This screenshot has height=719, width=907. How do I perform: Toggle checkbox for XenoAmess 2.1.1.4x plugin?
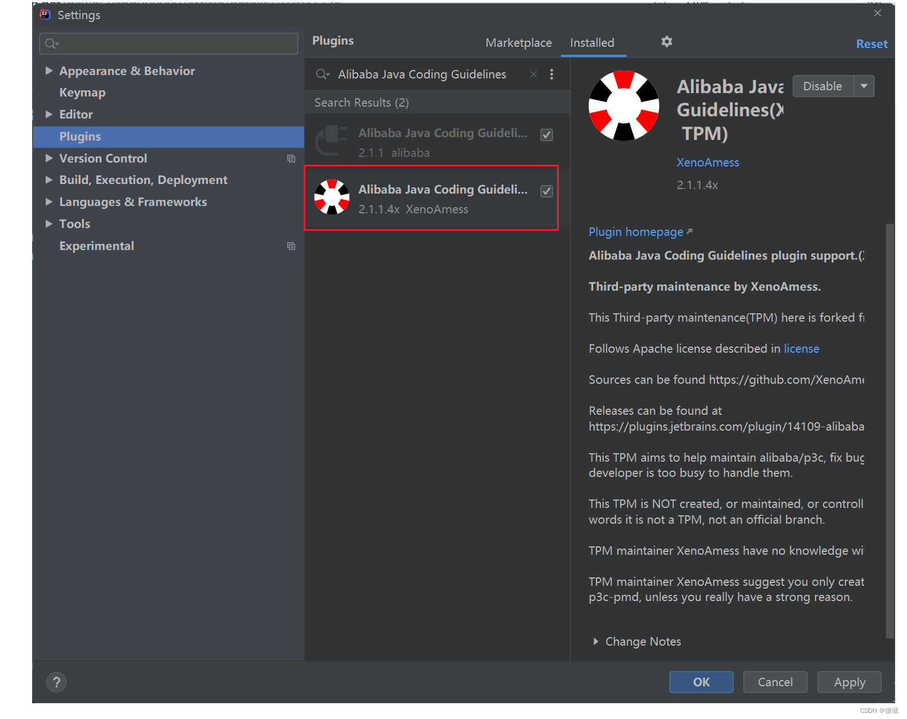tap(546, 191)
